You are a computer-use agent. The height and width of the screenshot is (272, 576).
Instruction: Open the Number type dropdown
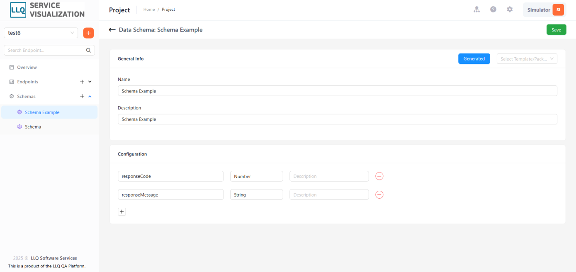click(257, 176)
